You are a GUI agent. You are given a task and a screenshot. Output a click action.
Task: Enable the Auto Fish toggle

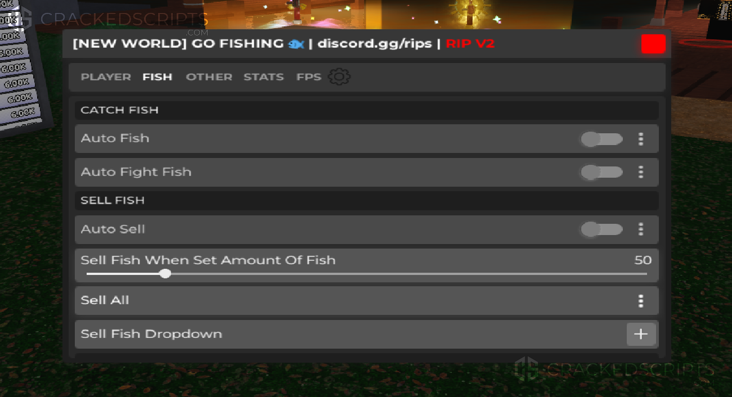click(x=602, y=139)
